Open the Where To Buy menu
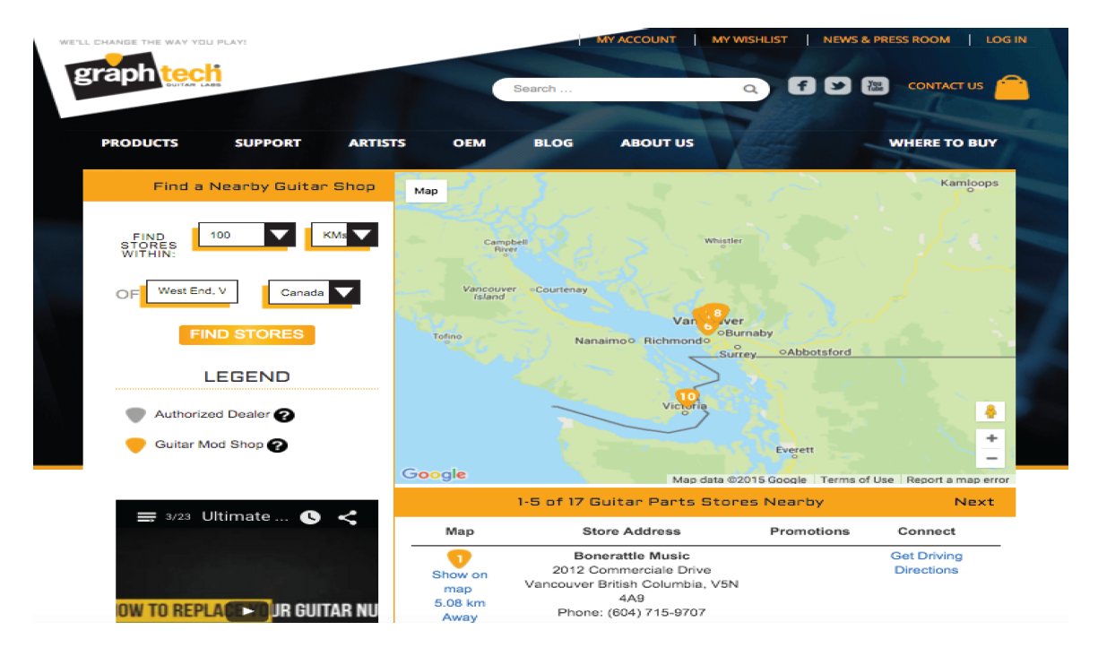 942,143
